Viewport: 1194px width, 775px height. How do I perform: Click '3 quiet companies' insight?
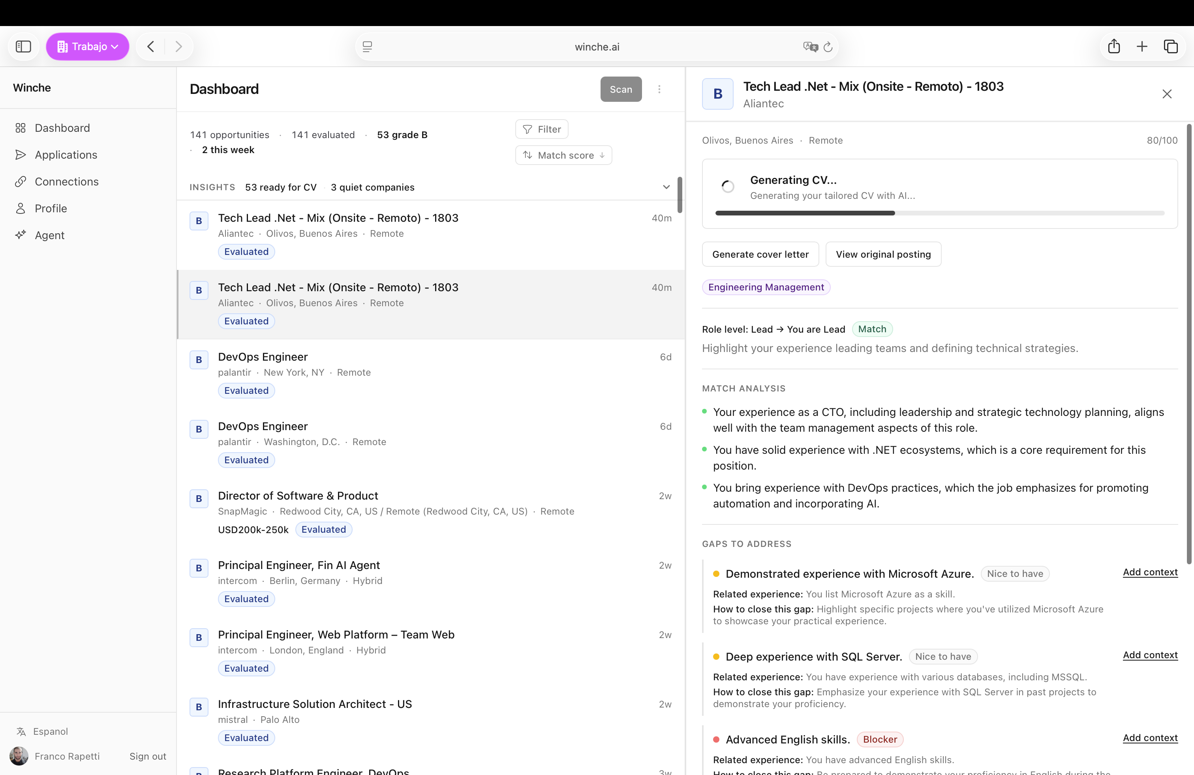[x=372, y=187]
